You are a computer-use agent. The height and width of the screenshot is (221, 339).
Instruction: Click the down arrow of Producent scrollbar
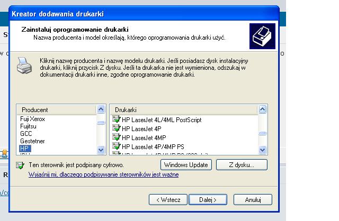pos(101,150)
